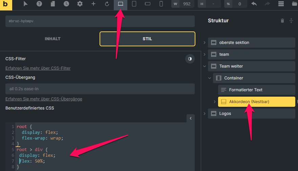Click expand all icon in Struktur header
Screen dimensions: 298x171
pos(291,21)
